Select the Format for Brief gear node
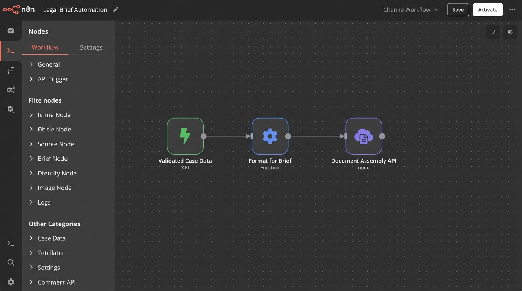Viewport: 522px width, 291px height. [270, 136]
